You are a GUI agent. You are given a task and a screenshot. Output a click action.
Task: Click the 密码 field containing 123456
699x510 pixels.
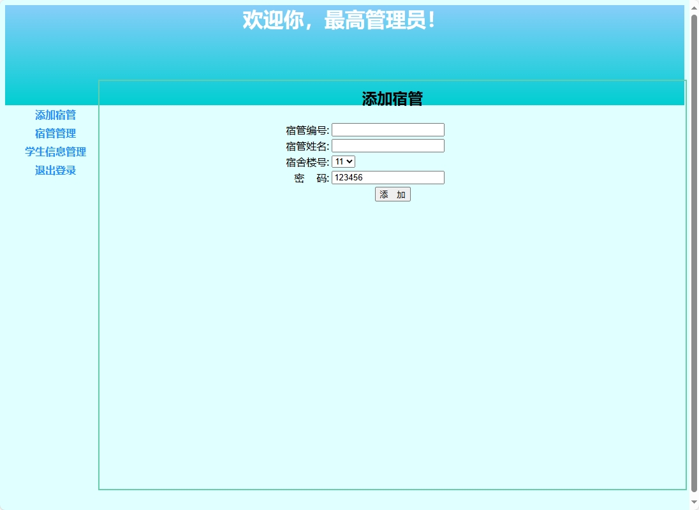(x=388, y=177)
